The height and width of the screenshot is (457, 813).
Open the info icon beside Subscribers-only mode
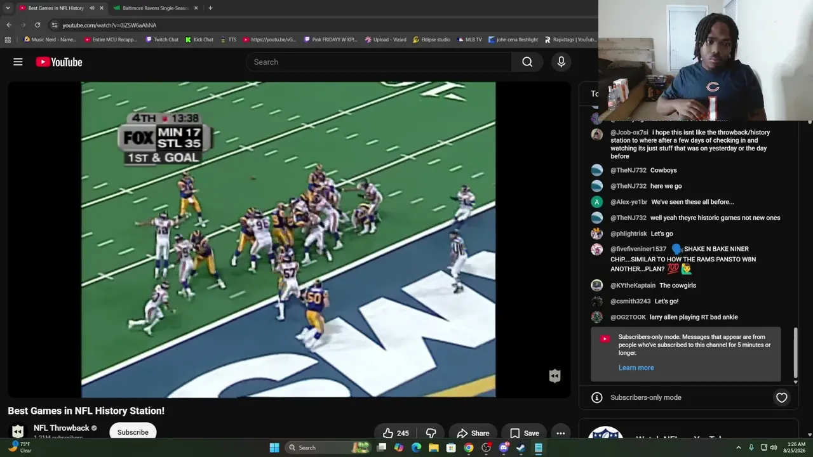tap(597, 397)
